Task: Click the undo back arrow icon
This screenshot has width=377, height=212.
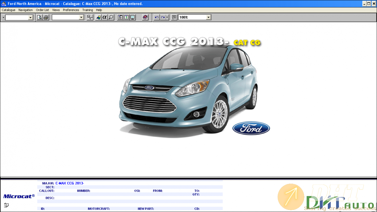Action: pyautogui.click(x=156, y=17)
